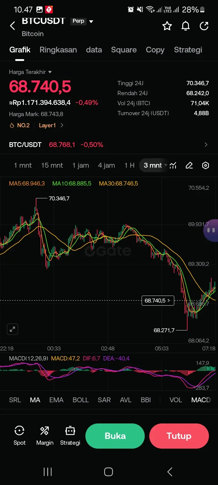
Task: Open chart settings hexagon icon
Action: pos(206,166)
